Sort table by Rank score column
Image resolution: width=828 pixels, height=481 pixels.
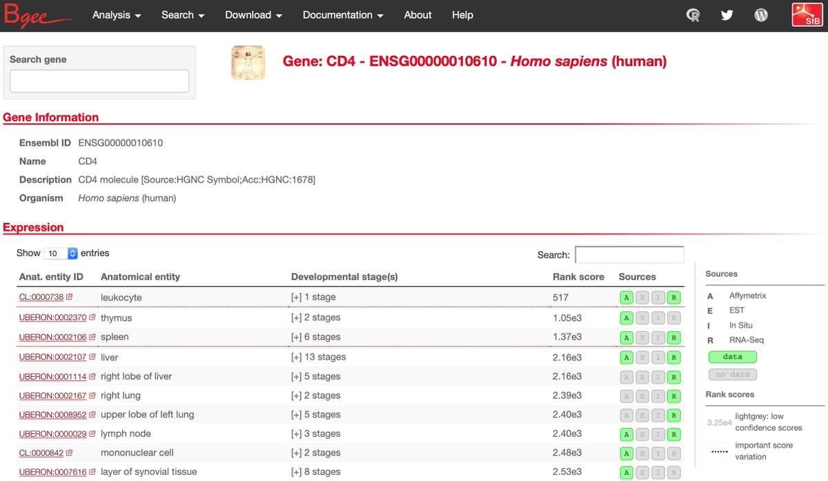coord(578,277)
